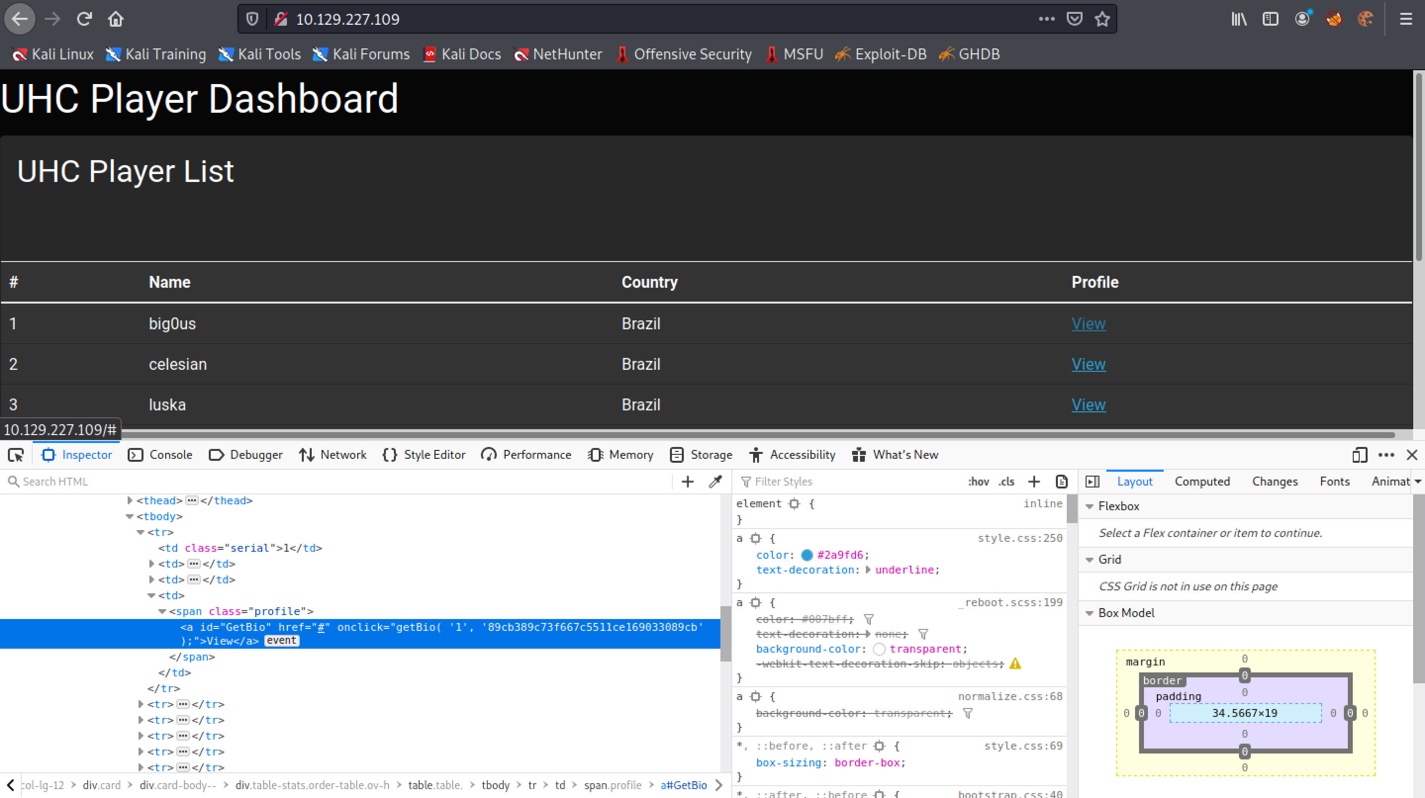This screenshot has width=1425, height=798.
Task: Go back using the browser back arrow
Action: (20, 19)
